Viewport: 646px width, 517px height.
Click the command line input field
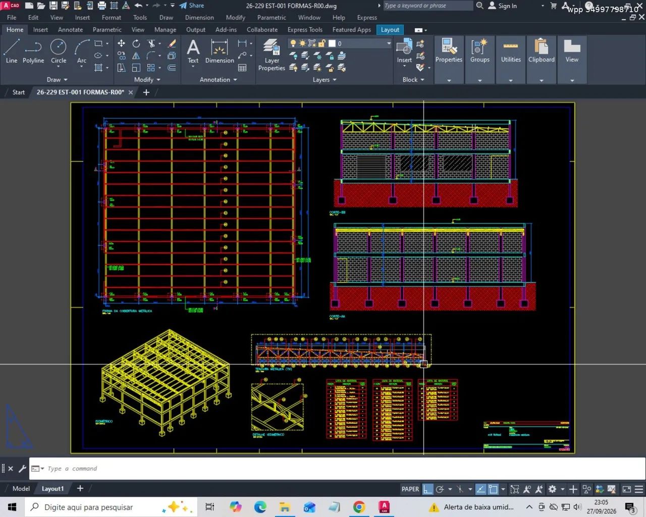click(337, 469)
